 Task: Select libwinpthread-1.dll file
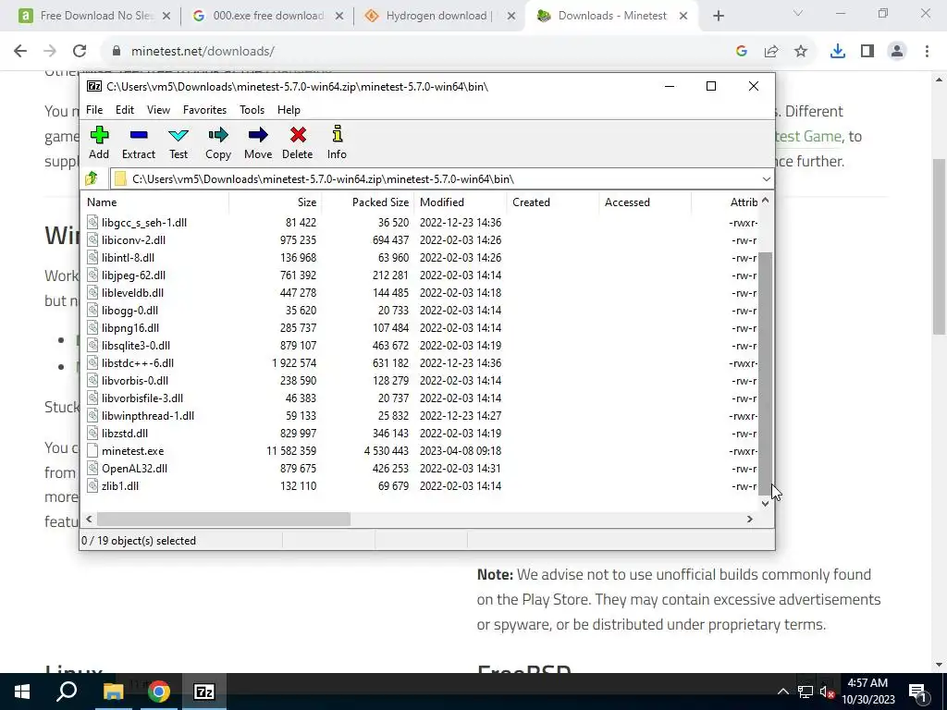pos(148,415)
